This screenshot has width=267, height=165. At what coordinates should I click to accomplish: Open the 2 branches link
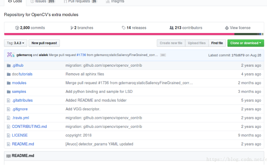coord(82,28)
